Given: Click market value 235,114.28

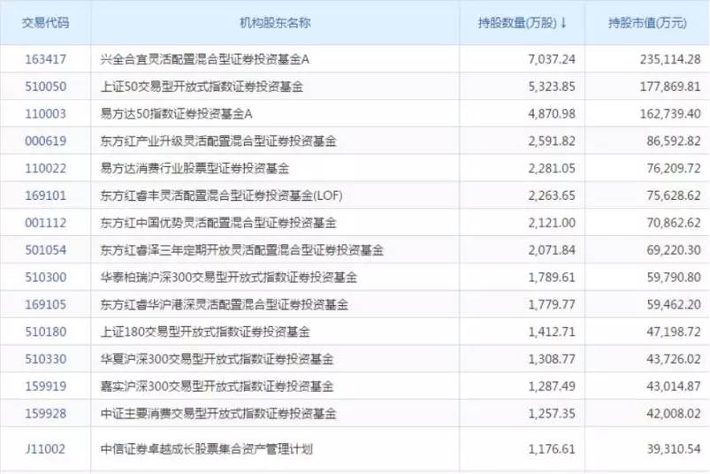Looking at the screenshot, I should point(670,59).
